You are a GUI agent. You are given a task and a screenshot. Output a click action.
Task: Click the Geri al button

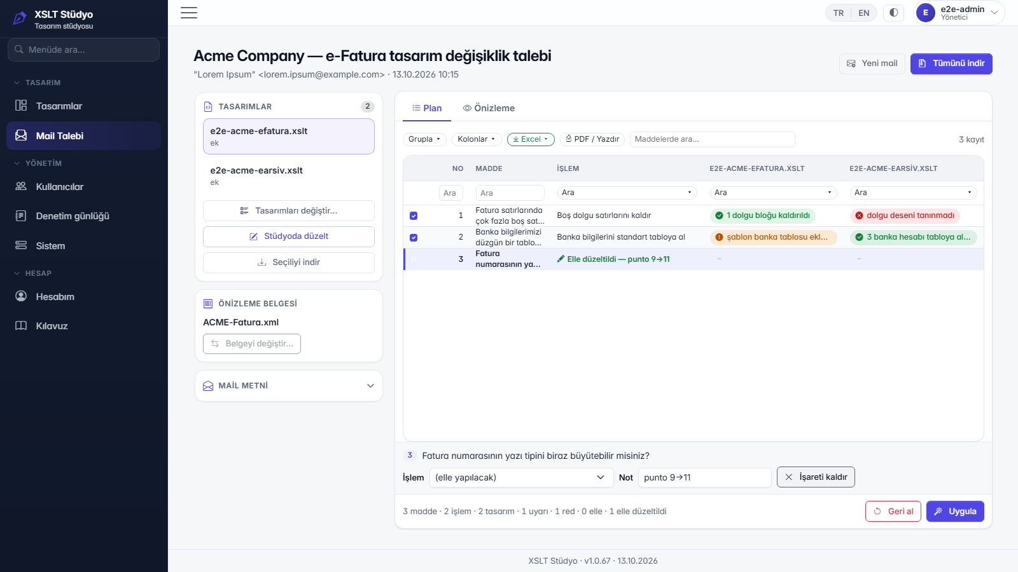tap(893, 512)
